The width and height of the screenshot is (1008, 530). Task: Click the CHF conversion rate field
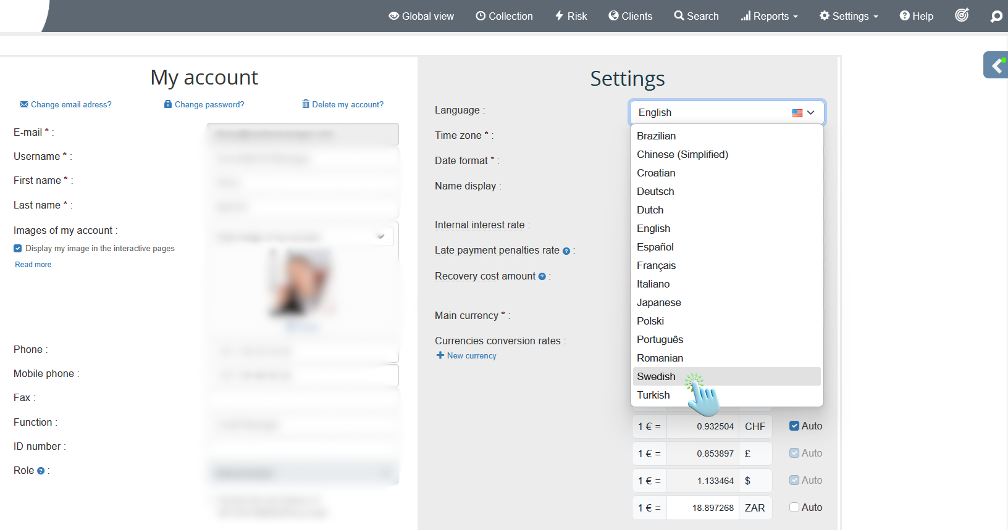(703, 426)
